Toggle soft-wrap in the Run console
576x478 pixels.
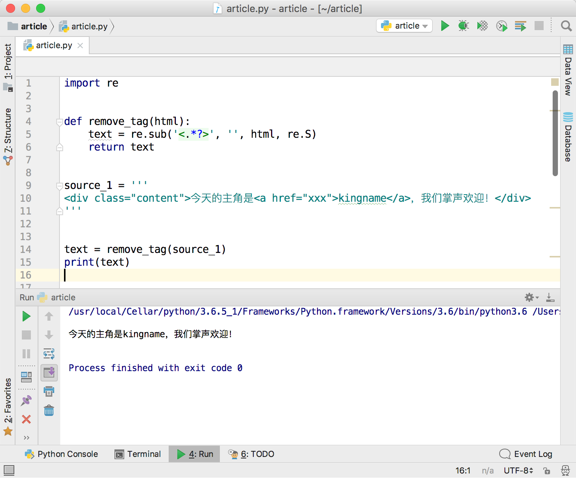coord(49,354)
